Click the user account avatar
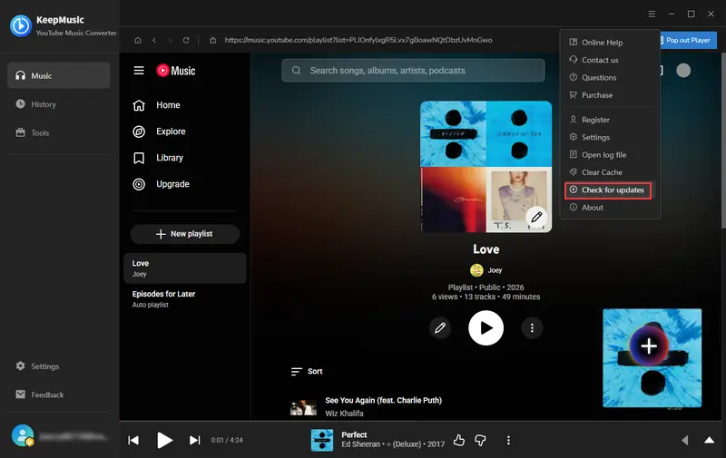 tap(23, 436)
